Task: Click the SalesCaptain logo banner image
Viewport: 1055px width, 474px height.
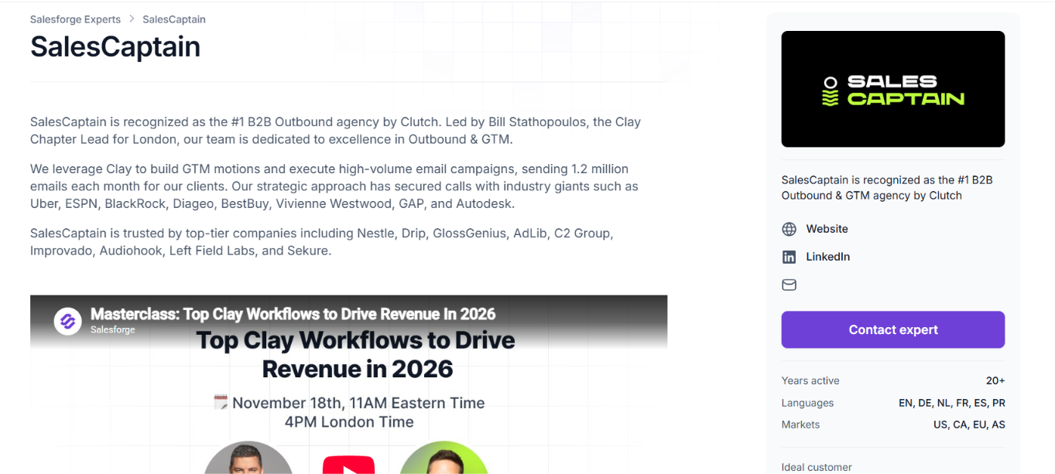Action: click(893, 89)
